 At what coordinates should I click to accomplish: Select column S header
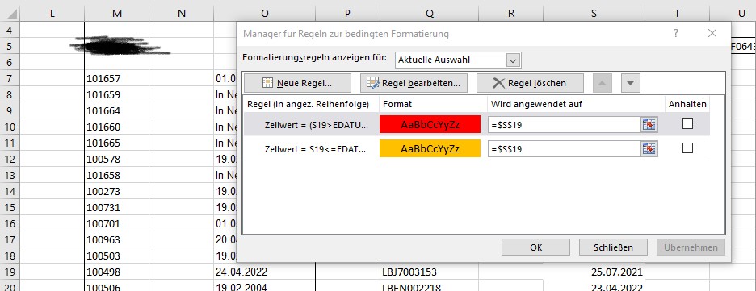[594, 14]
